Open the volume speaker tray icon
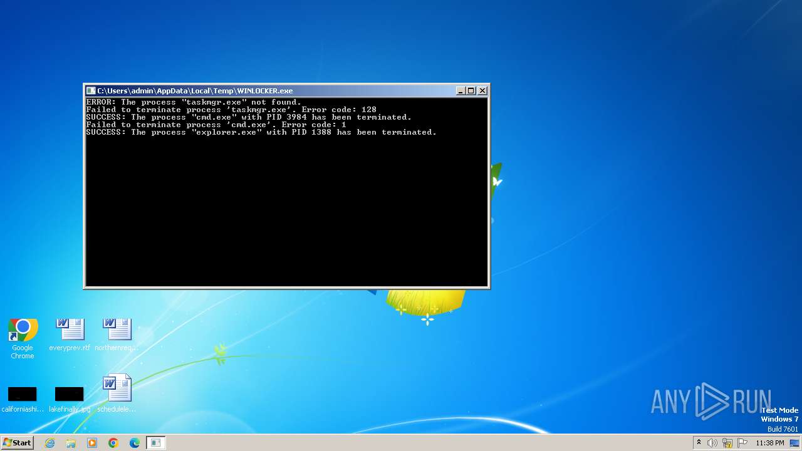The image size is (802, 451). 712,443
